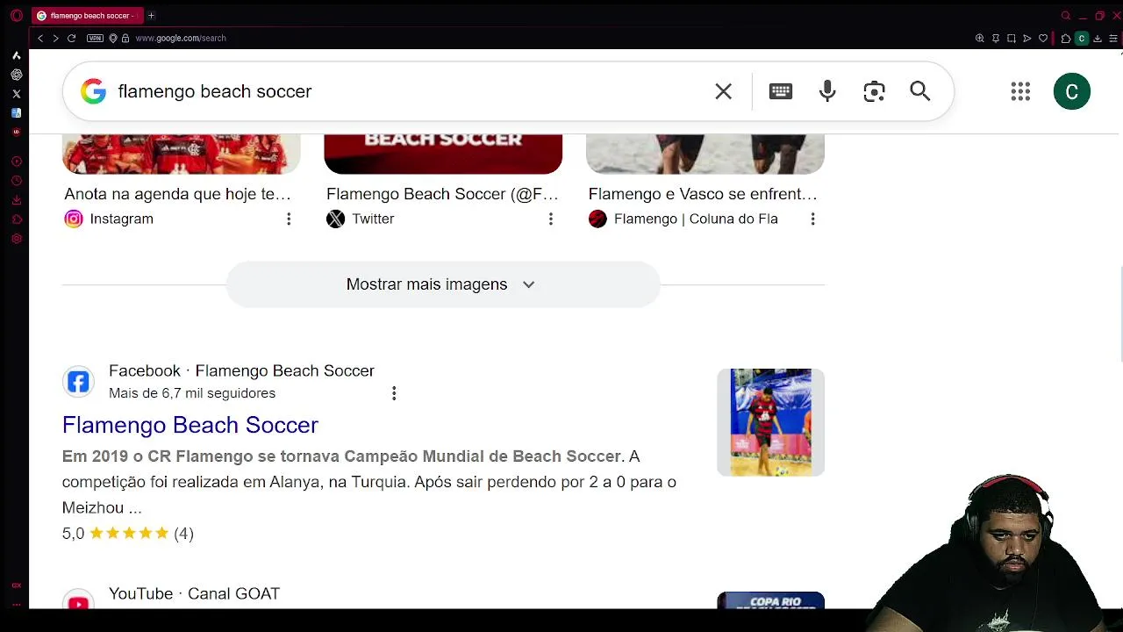Click 'Anota na agenda que hoje te...' caption

pyautogui.click(x=177, y=194)
